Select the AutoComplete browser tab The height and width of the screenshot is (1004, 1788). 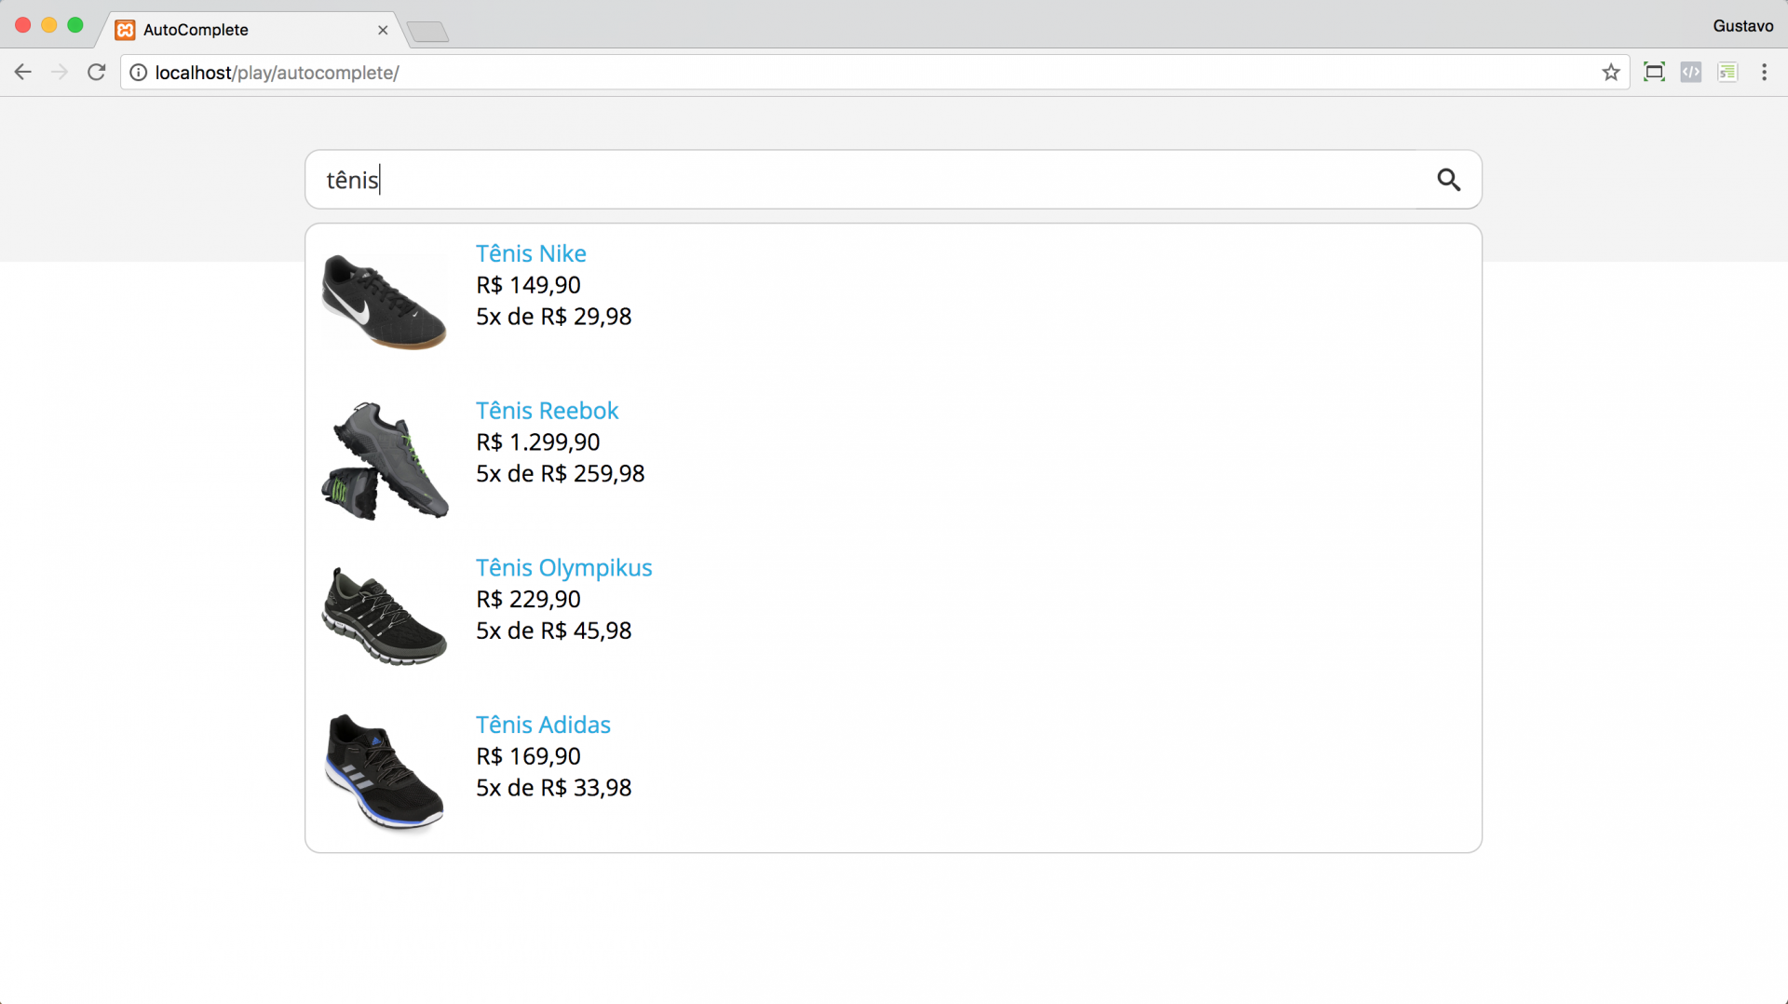[x=251, y=30]
